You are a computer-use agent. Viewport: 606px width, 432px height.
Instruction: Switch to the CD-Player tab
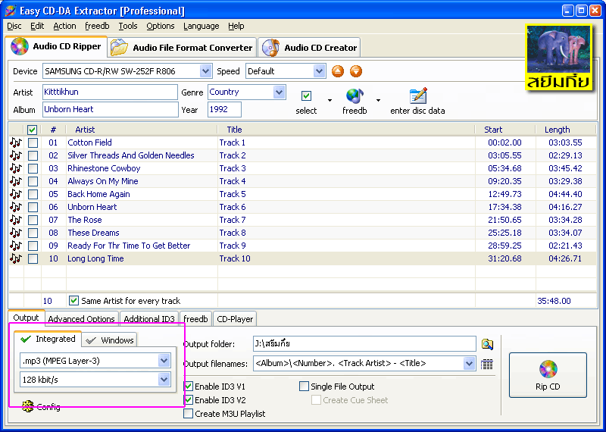[235, 318]
